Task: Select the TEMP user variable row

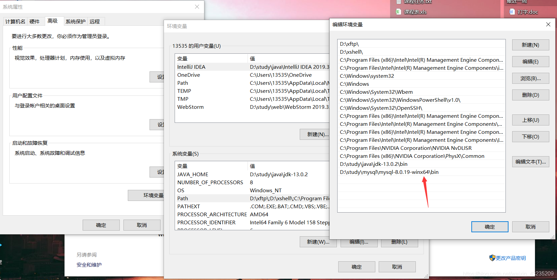Action: click(x=253, y=91)
